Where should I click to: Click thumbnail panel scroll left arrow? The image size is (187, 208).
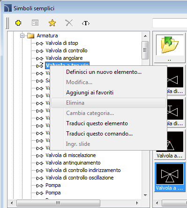click(x=157, y=203)
